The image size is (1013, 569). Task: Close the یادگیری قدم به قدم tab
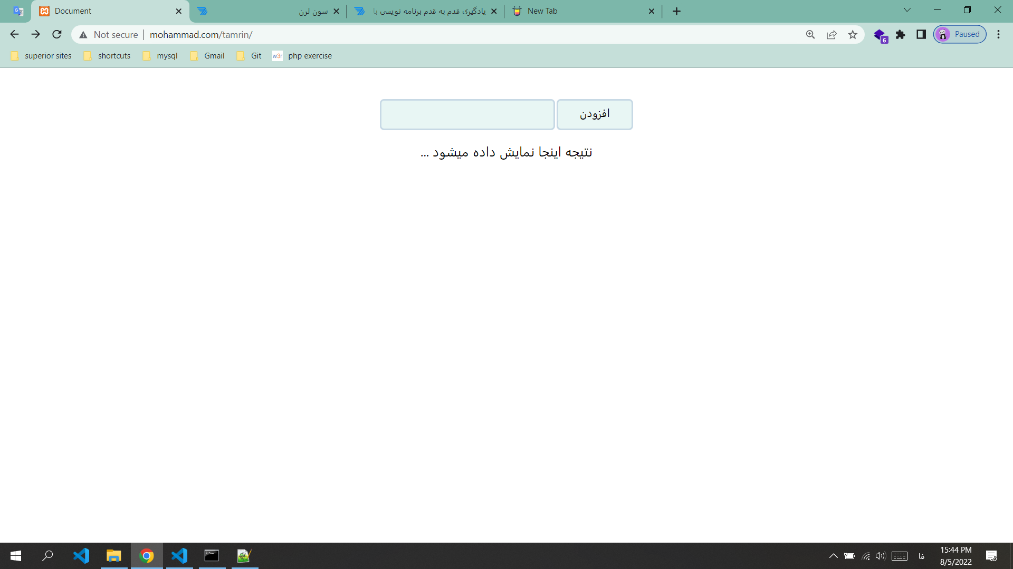click(x=494, y=11)
